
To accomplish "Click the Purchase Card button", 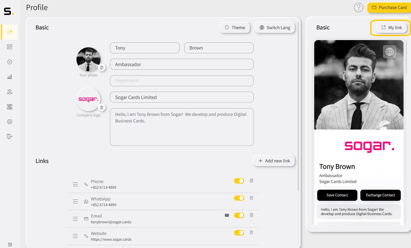I will pos(389,8).
